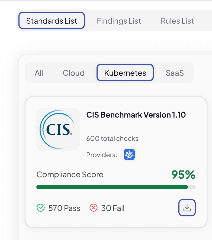Click the download arrow inside the button

(x=187, y=208)
